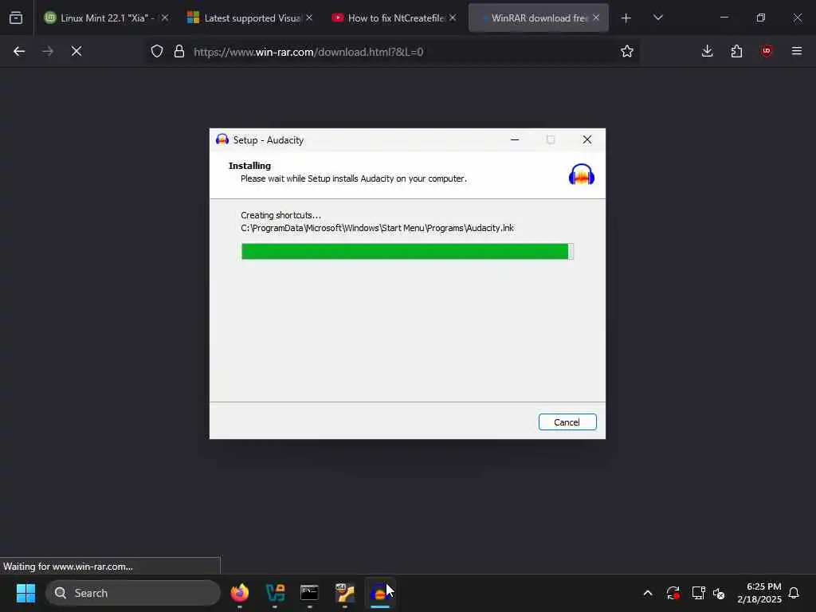Close the How to fix NtCreatefile tab
This screenshot has width=816, height=612.
453,18
